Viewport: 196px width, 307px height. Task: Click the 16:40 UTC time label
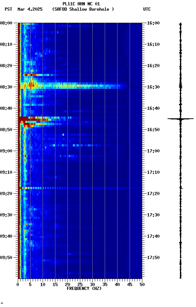coord(153,108)
